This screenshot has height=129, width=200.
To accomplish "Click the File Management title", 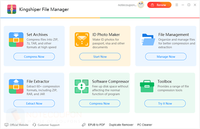I will click(x=174, y=35).
